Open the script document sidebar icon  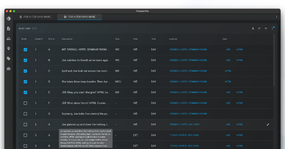point(9,29)
